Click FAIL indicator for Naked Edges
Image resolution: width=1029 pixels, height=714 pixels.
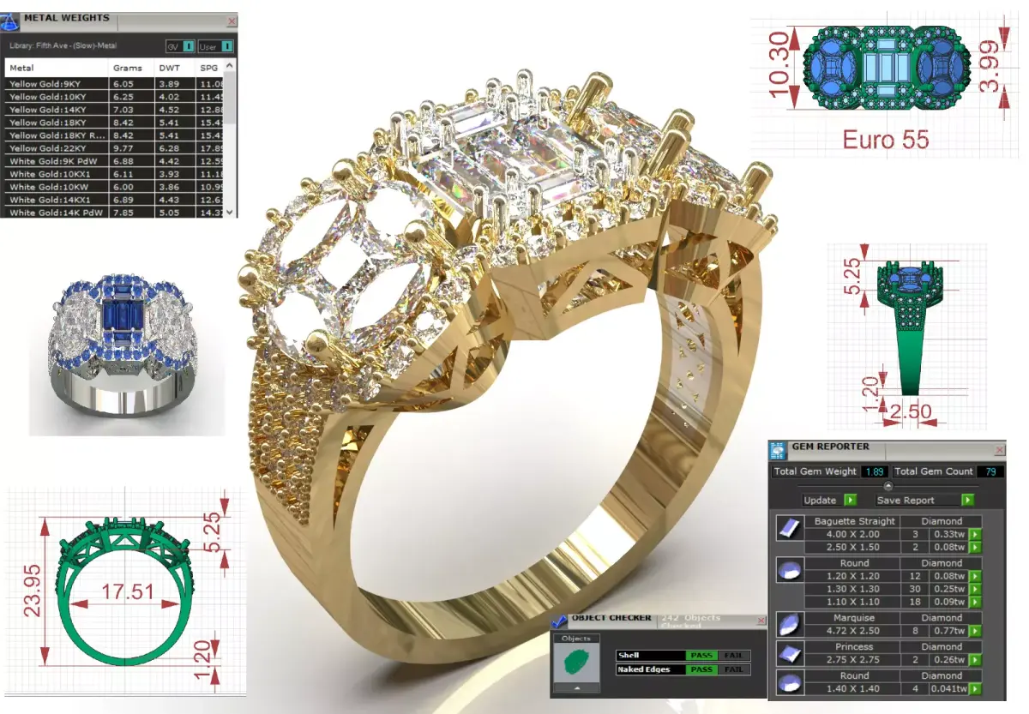pyautogui.click(x=733, y=669)
